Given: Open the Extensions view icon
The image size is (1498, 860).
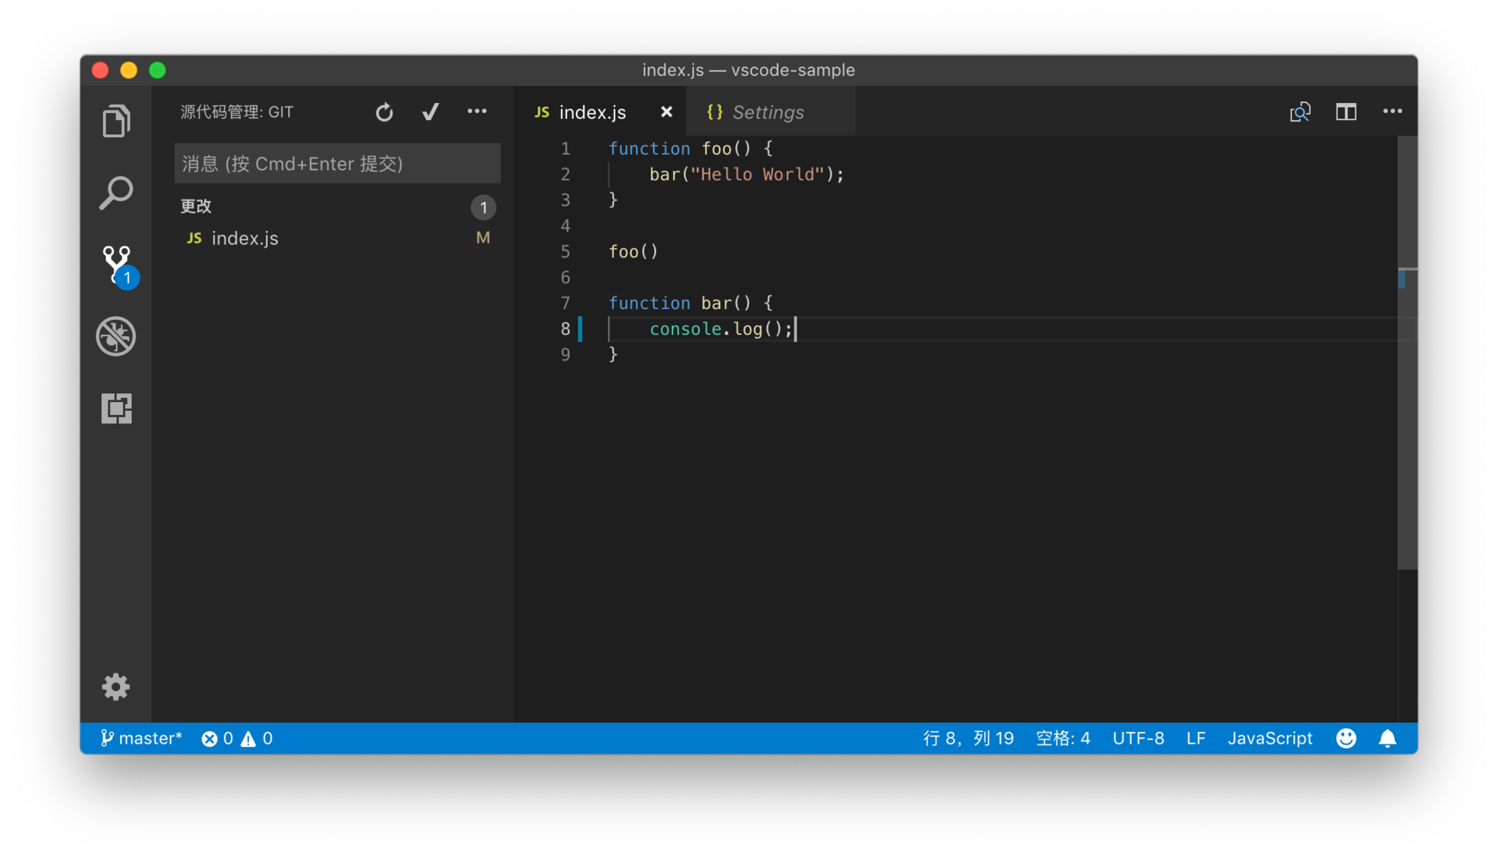Looking at the screenshot, I should [x=116, y=408].
